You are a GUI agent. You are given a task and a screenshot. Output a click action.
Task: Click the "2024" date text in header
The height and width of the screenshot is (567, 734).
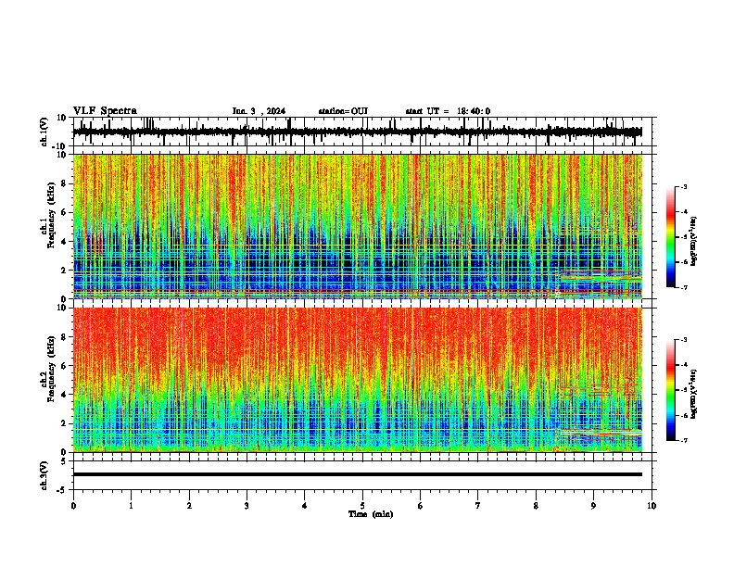[x=276, y=111]
